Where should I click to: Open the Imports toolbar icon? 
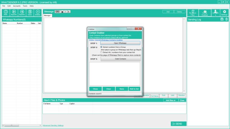(14, 13)
